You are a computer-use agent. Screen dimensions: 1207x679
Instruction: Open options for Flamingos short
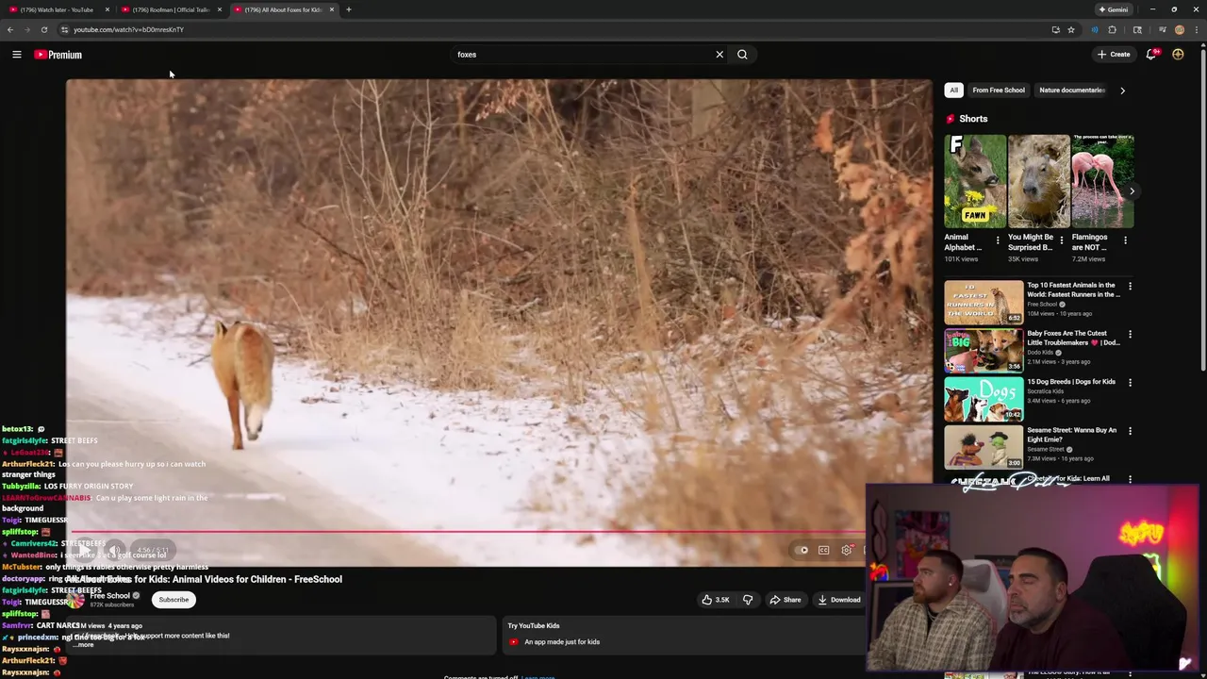click(1125, 240)
